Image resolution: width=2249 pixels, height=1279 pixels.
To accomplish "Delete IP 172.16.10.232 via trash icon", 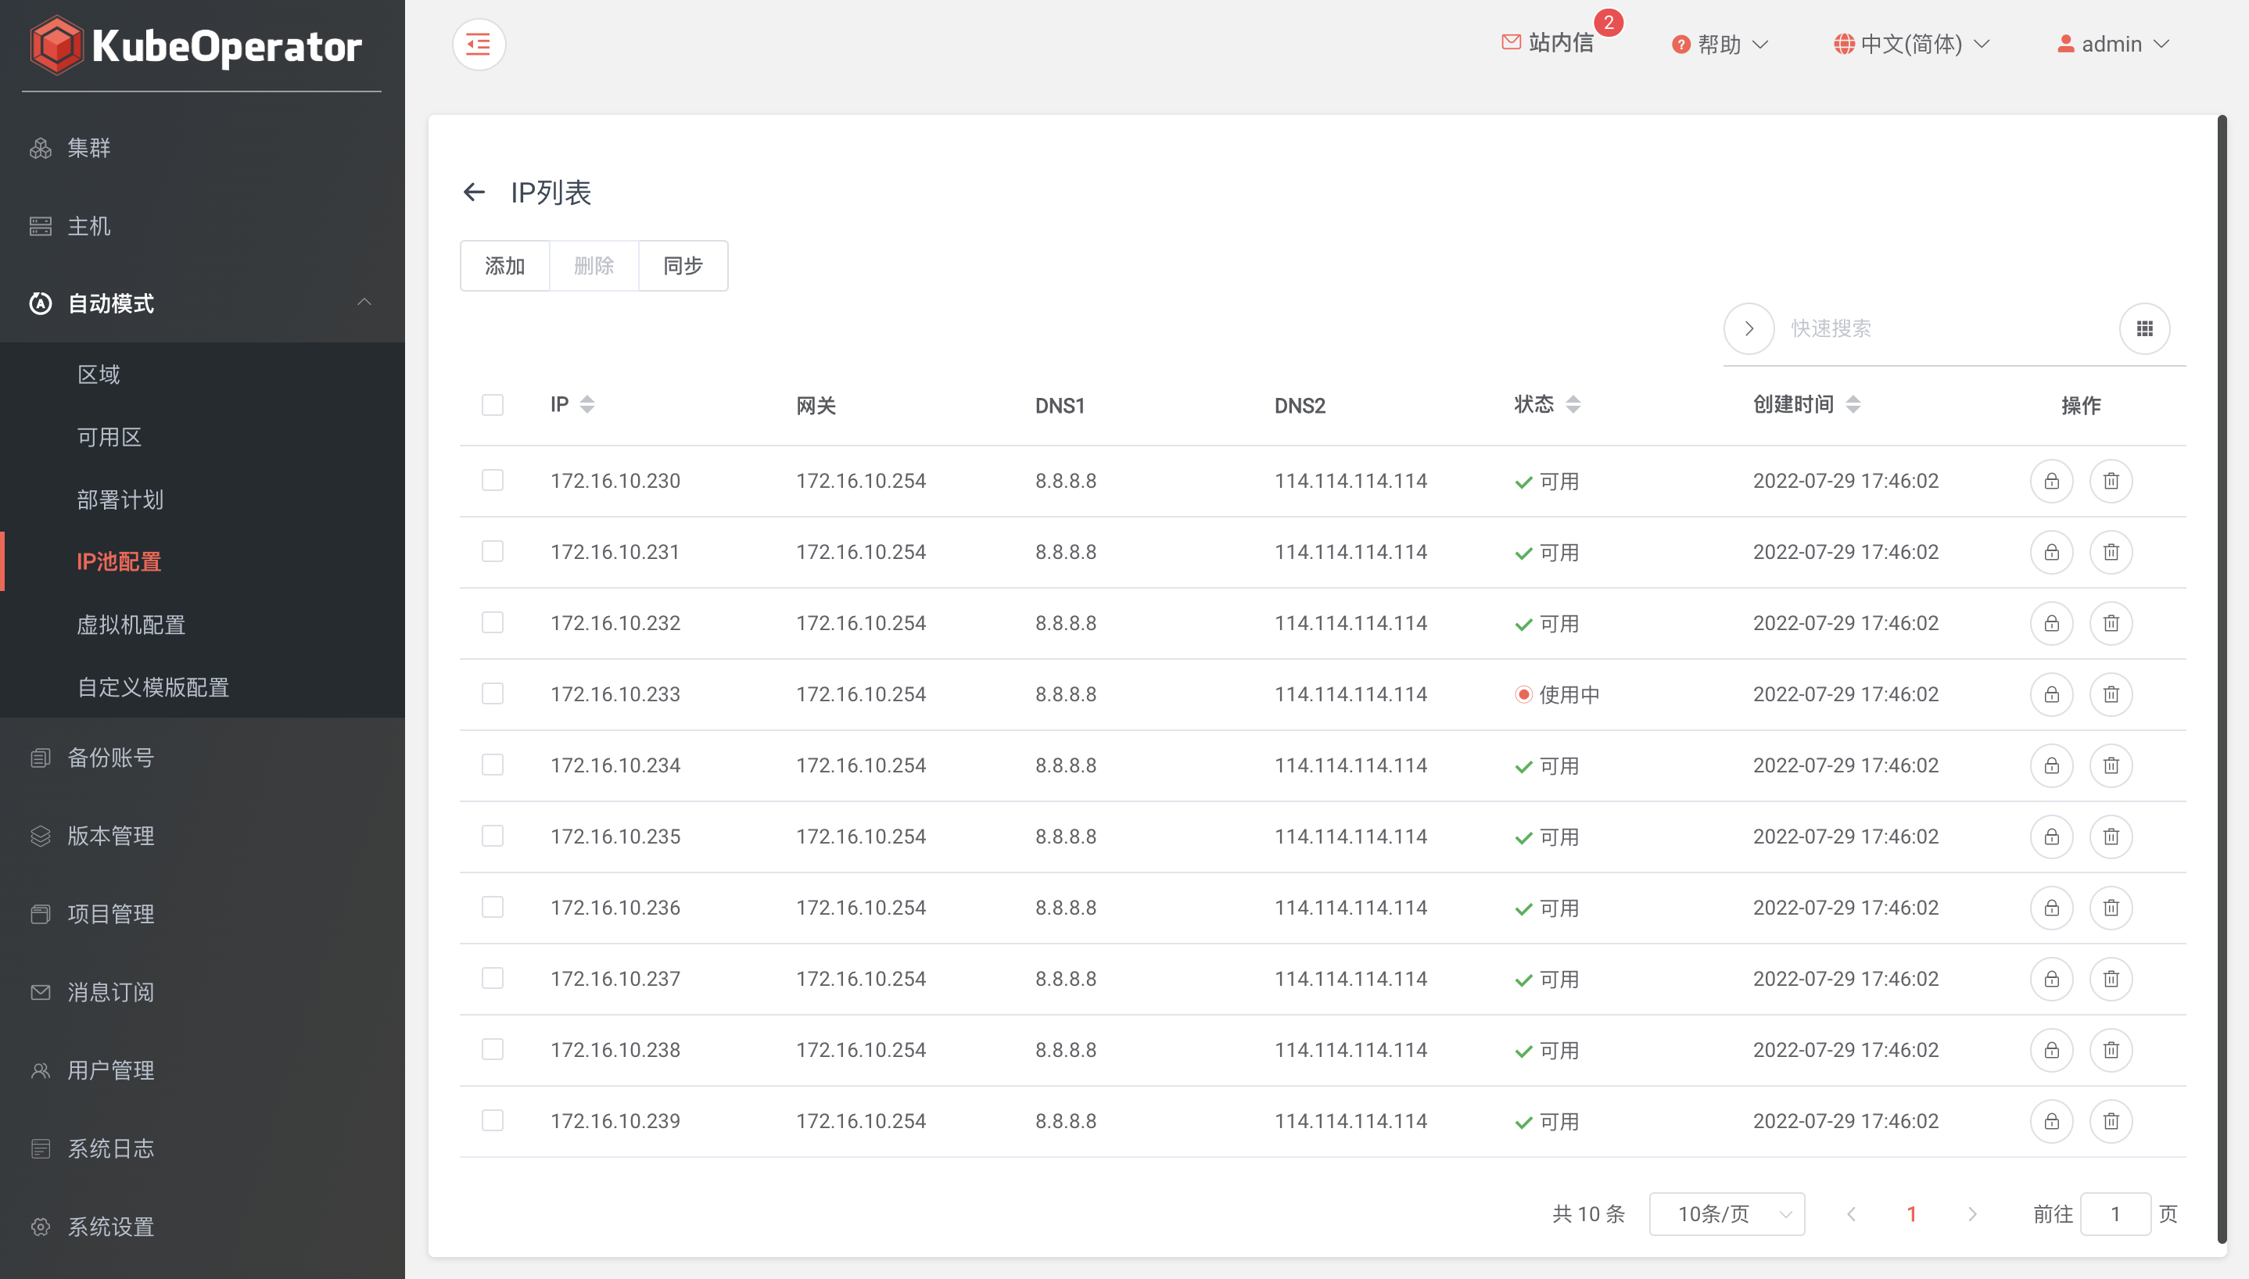I will coord(2111,624).
